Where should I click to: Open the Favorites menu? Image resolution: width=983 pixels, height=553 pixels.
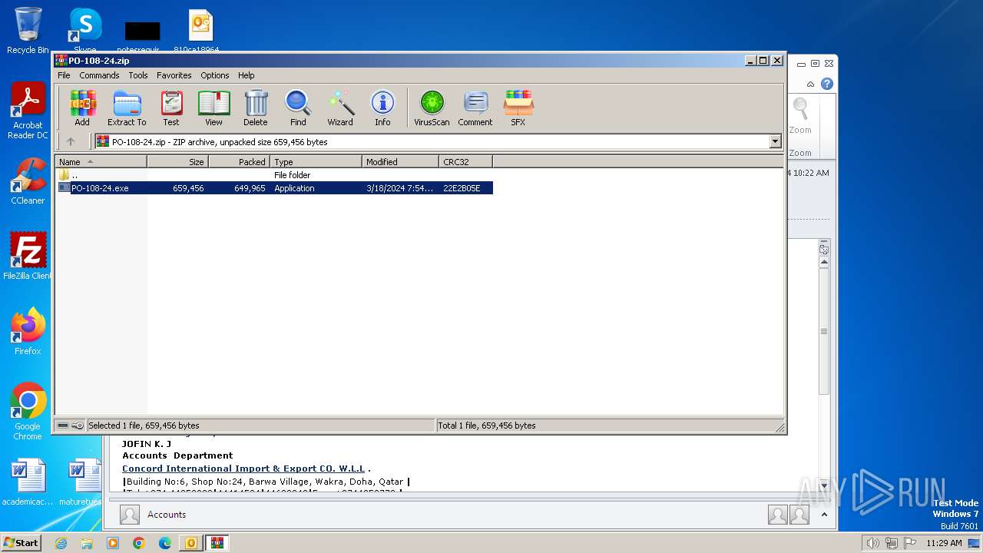pos(174,75)
